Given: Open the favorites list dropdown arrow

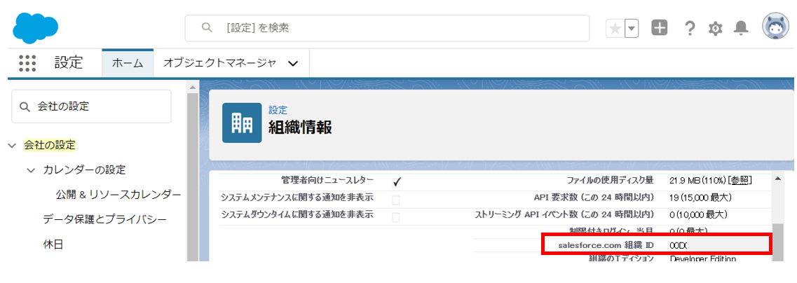Looking at the screenshot, I should click(632, 28).
